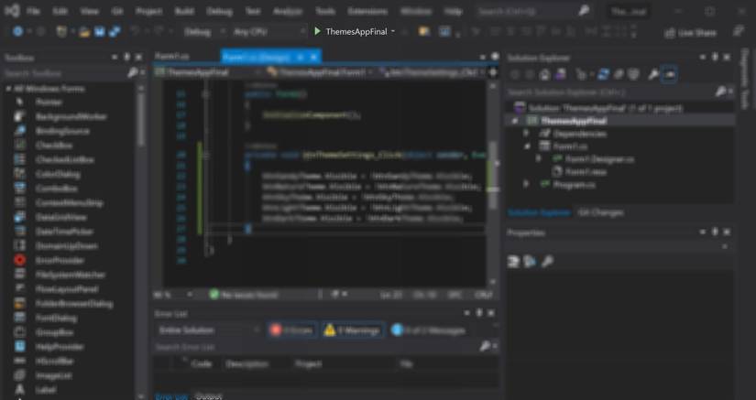Click the Code column header in Error List
The width and height of the screenshot is (756, 400).
point(202,364)
